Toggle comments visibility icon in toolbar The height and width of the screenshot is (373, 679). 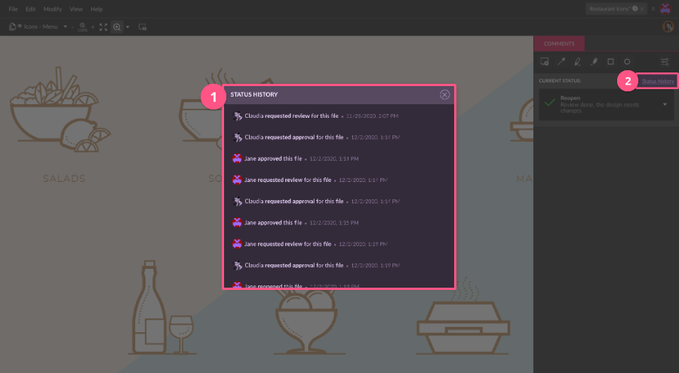tap(143, 26)
